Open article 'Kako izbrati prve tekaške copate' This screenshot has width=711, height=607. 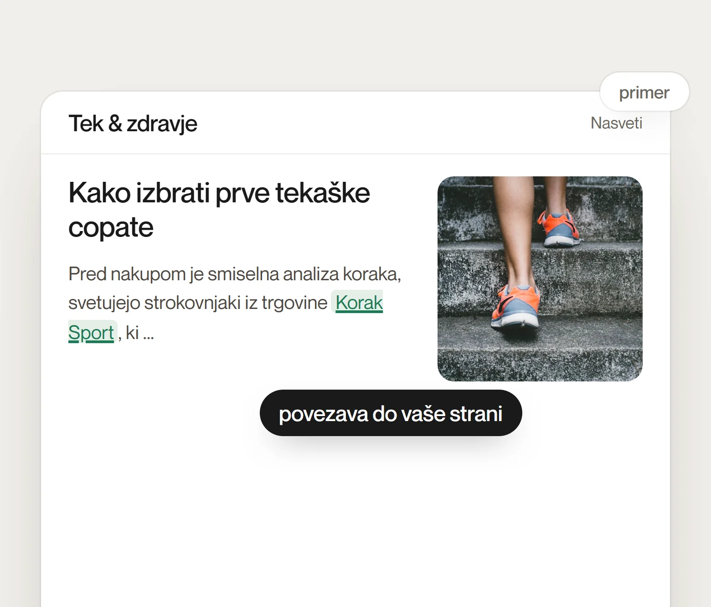coord(219,210)
